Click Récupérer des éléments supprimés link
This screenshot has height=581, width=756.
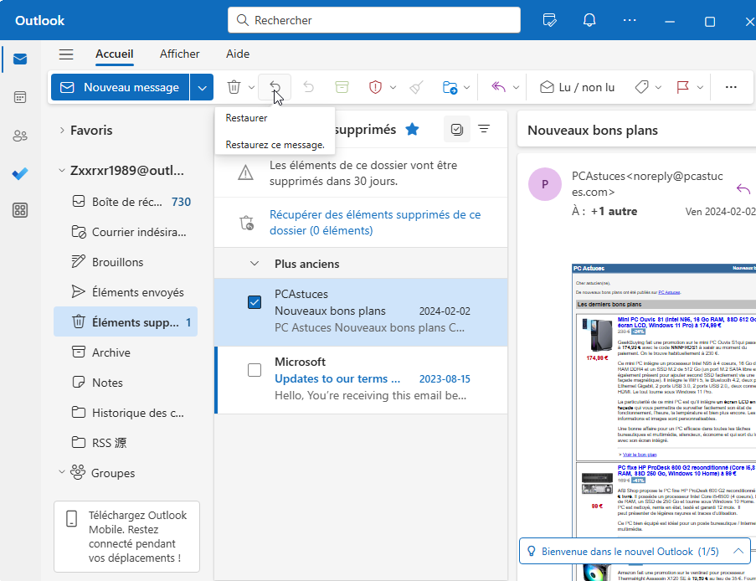(x=374, y=223)
